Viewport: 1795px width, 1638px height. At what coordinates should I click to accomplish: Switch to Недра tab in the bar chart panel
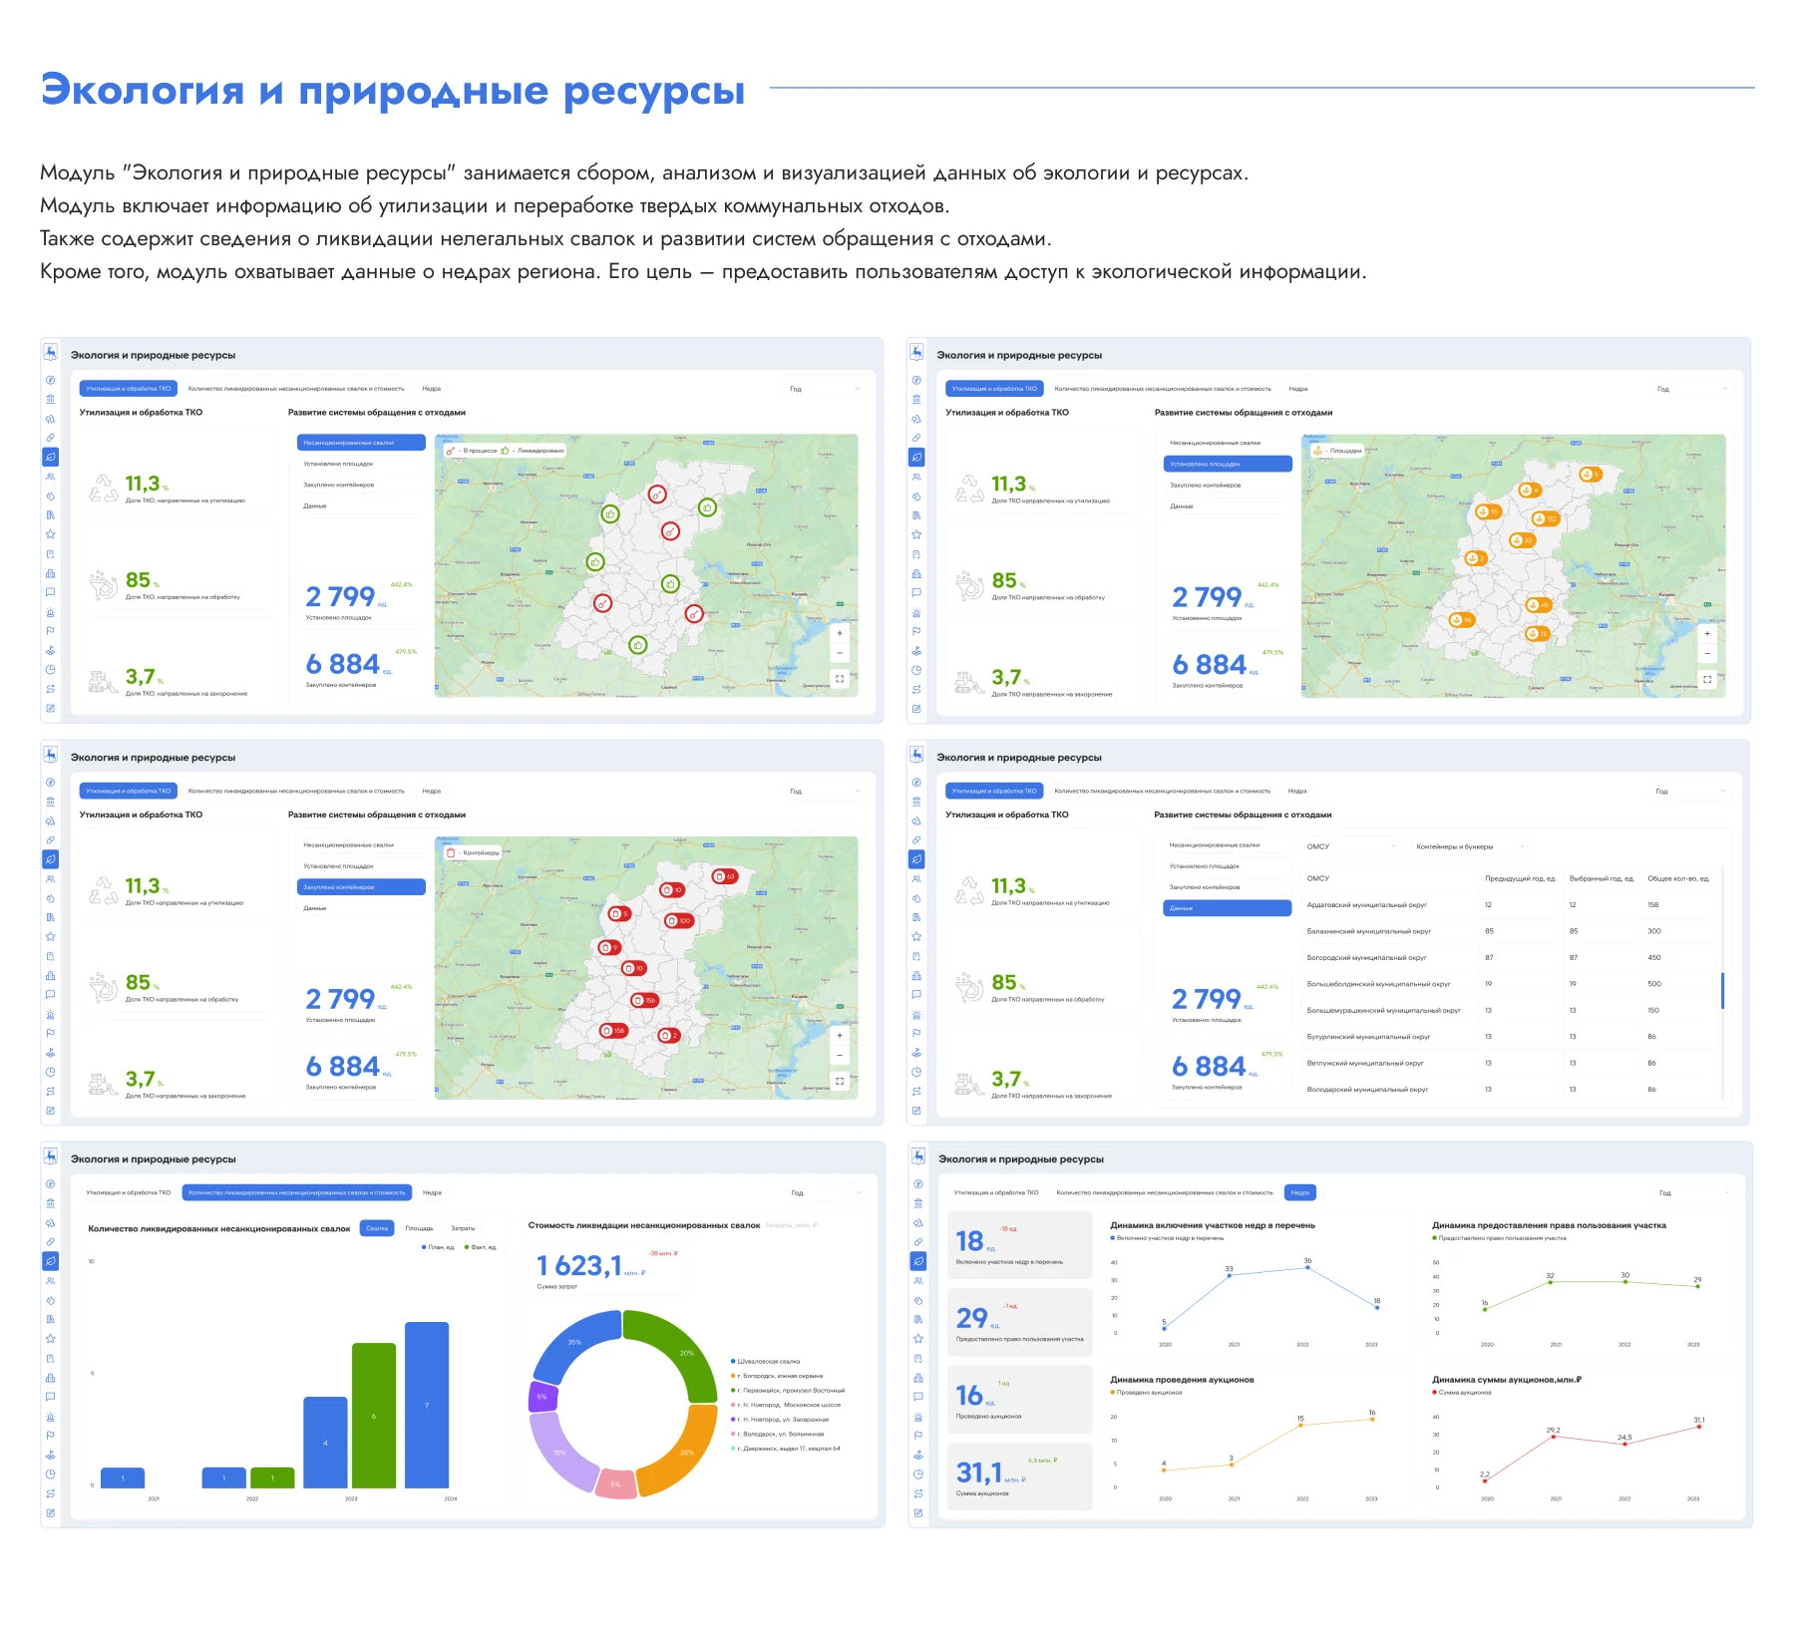point(432,1193)
